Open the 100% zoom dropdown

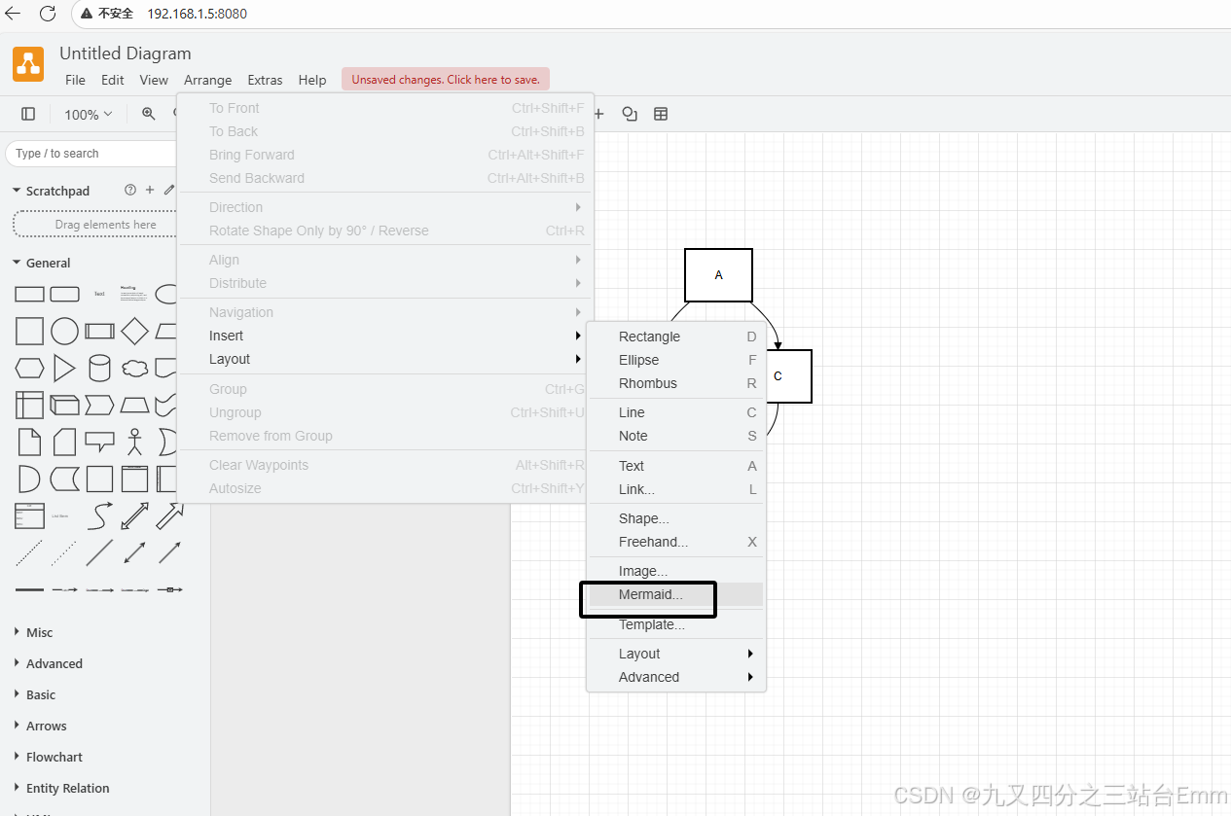pyautogui.click(x=89, y=114)
